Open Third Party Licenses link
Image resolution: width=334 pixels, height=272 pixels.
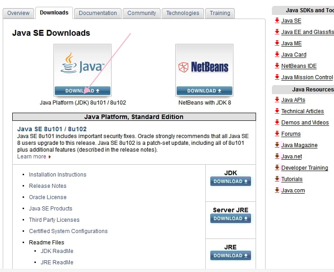(54, 220)
